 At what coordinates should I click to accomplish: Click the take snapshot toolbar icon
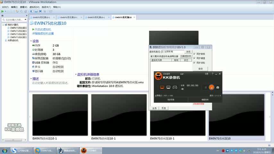[17, 11]
